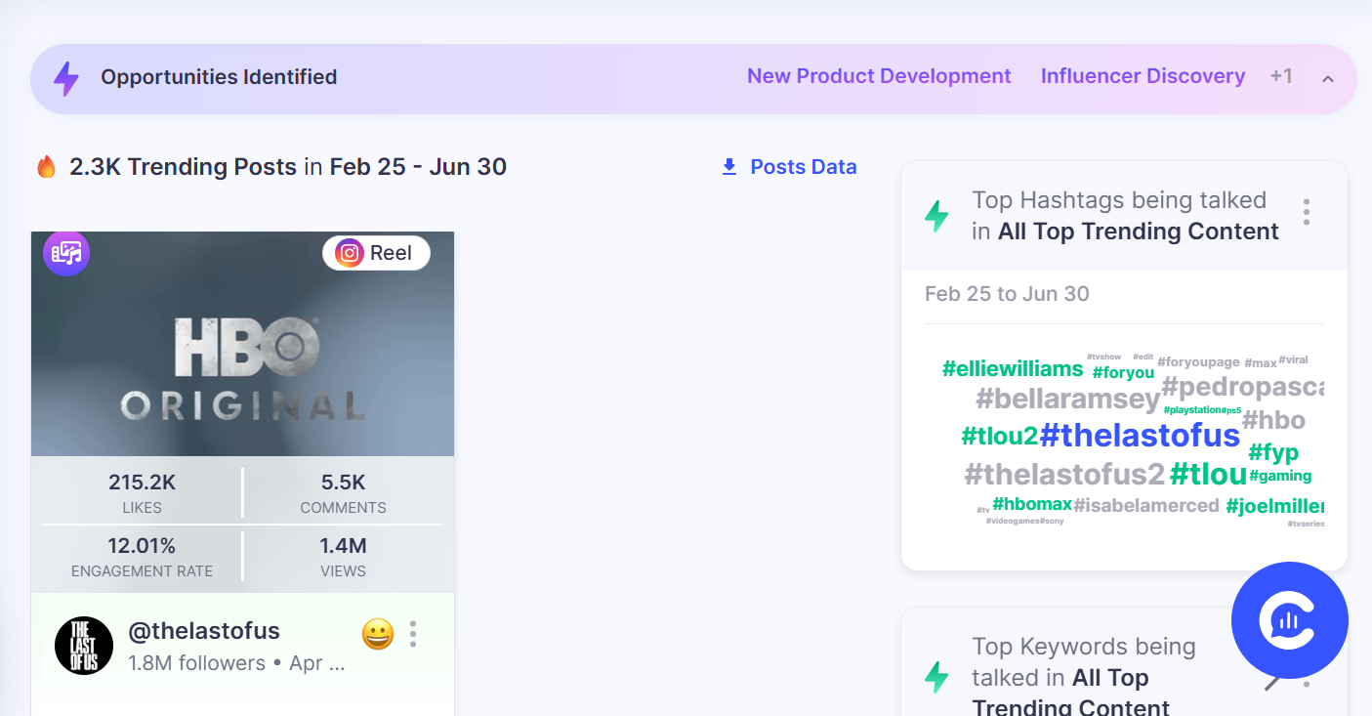
Task: Click the green lightning icon in the Top Keywords card
Action: [936, 677]
